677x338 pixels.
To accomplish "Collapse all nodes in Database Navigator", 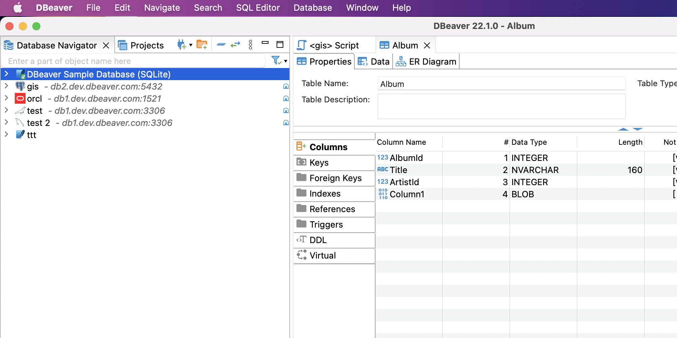I will pyautogui.click(x=220, y=44).
